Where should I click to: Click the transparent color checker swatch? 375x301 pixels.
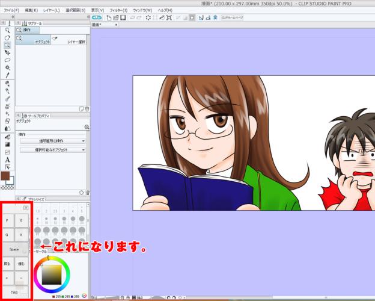tap(7, 187)
